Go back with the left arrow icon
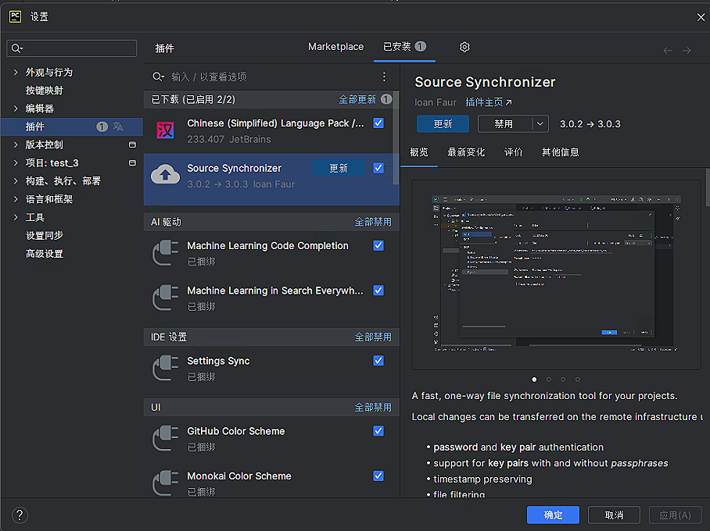 point(668,51)
